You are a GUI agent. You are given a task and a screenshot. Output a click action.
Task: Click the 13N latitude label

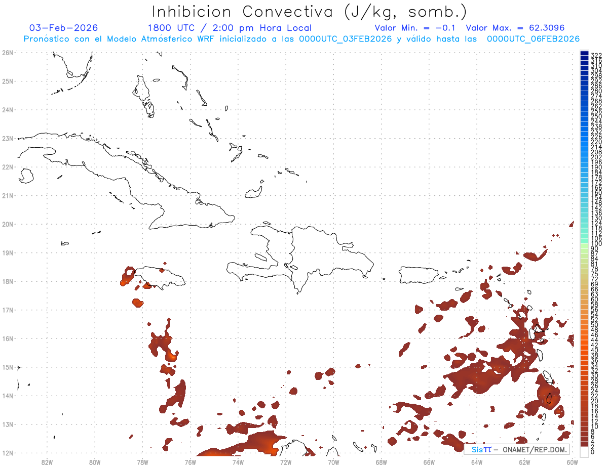pos(7,424)
